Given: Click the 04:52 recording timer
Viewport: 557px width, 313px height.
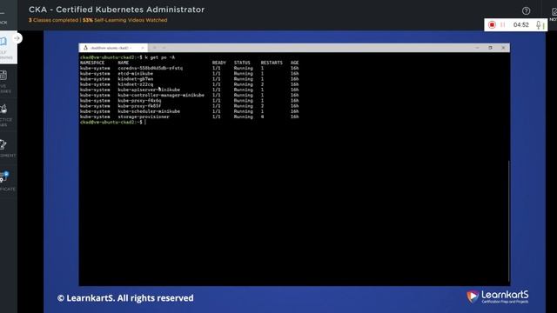Looking at the screenshot, I should tap(520, 25).
